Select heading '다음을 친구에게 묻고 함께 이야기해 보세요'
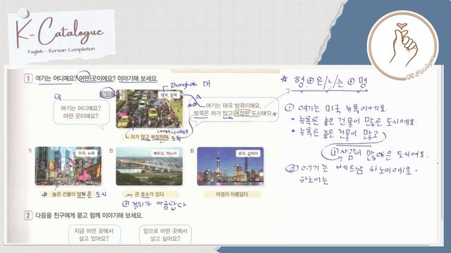451x253 pixels. coord(89,216)
